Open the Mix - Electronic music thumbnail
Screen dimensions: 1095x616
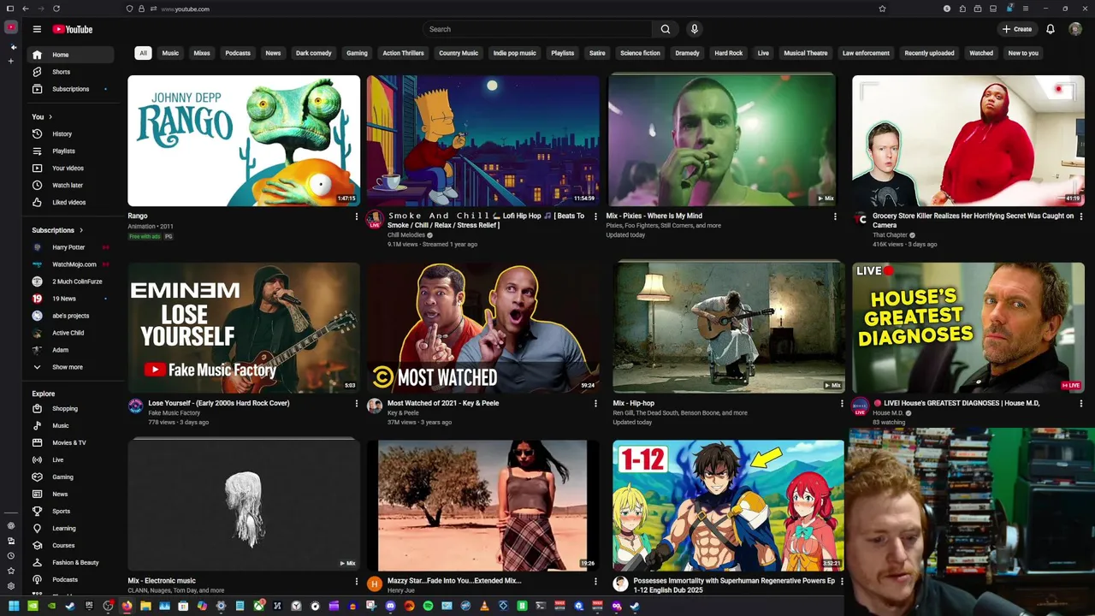[x=244, y=506]
